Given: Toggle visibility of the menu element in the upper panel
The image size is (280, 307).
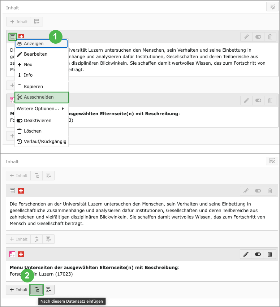Looking at the screenshot, I should [x=258, y=100].
